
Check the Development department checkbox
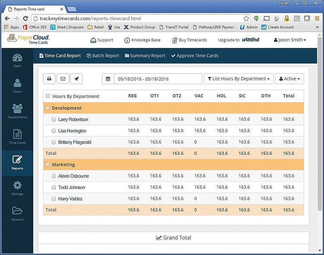tap(48, 108)
